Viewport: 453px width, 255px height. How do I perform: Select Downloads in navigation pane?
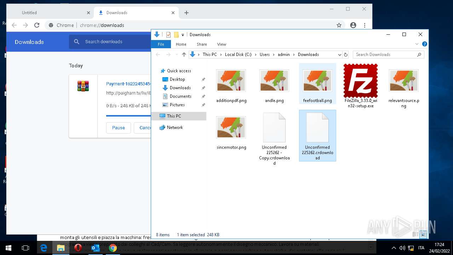[x=180, y=88]
